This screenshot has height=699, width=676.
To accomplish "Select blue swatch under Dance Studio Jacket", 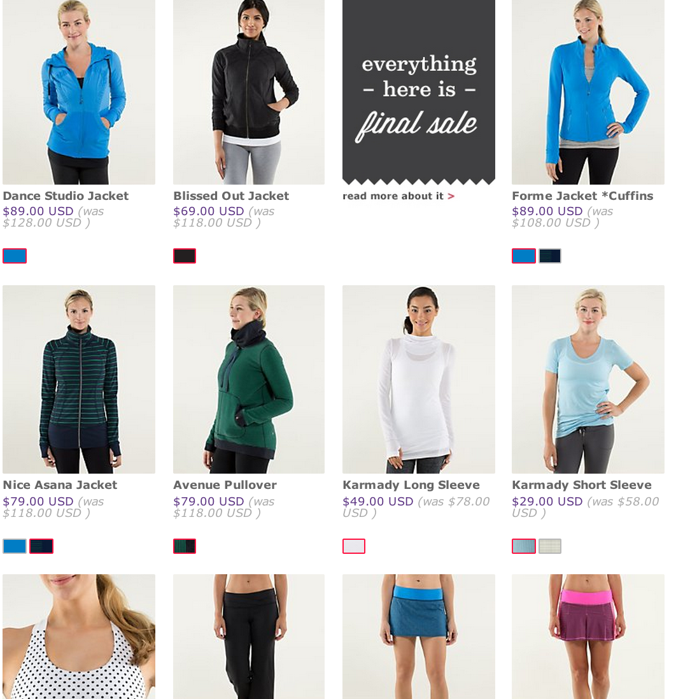I will point(15,256).
